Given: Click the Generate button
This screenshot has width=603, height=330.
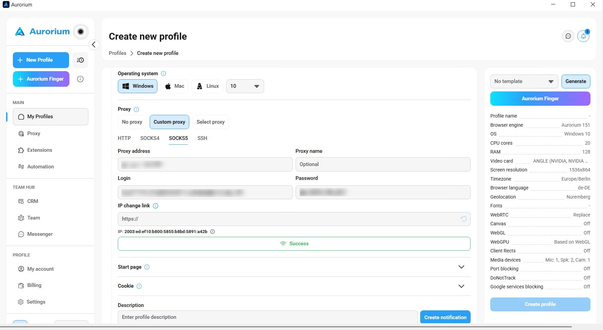Looking at the screenshot, I should (x=576, y=81).
